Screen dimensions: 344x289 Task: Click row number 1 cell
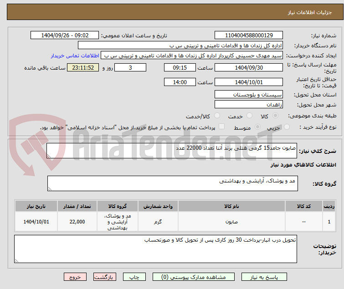click(329, 222)
